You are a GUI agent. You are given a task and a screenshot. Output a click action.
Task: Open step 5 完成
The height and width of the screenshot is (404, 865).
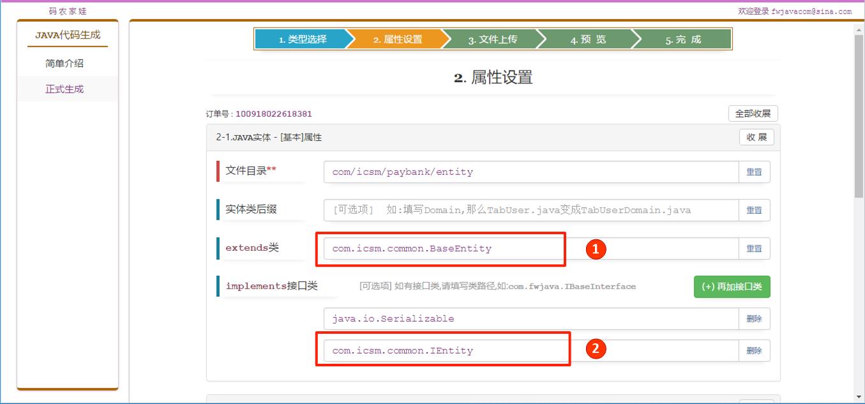[x=683, y=39]
